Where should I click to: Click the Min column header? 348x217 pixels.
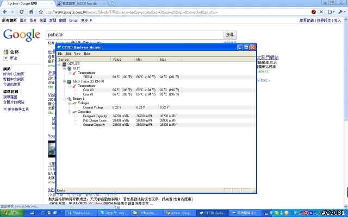[x=146, y=59]
